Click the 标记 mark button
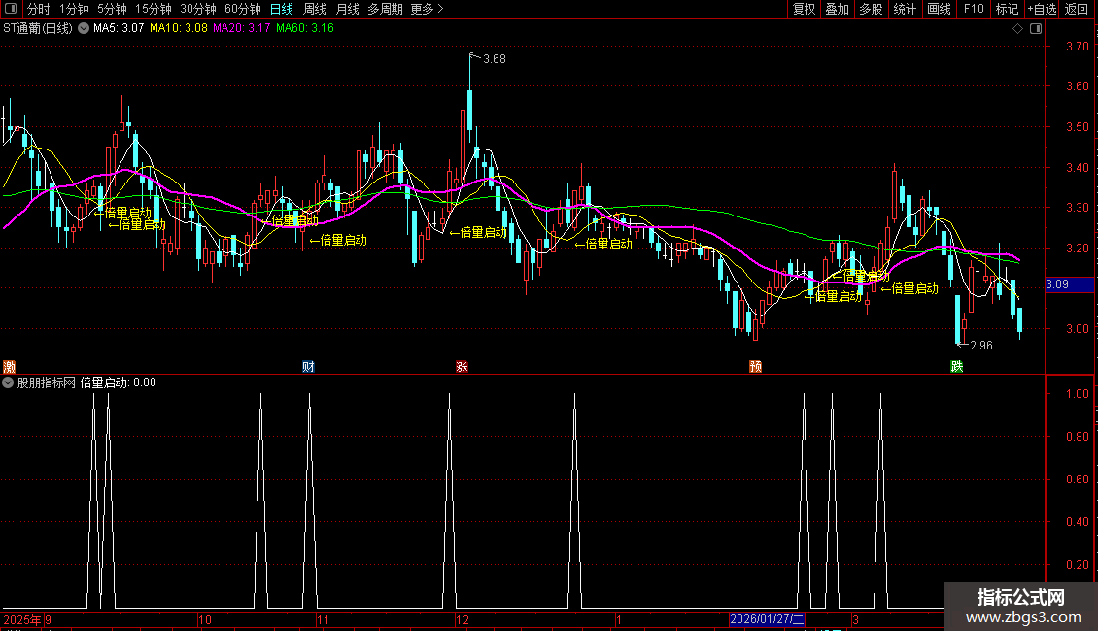The image size is (1098, 631). pos(1007,9)
